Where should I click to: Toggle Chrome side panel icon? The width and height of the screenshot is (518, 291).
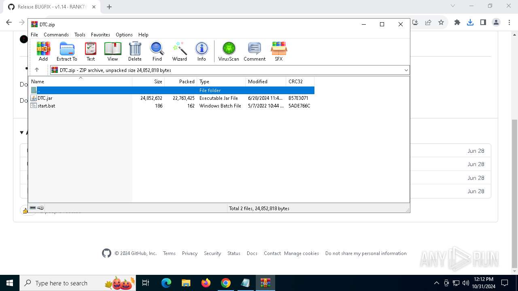coord(483,22)
